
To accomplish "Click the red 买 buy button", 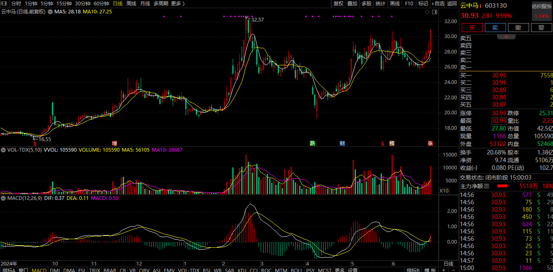I will tap(472, 28).
